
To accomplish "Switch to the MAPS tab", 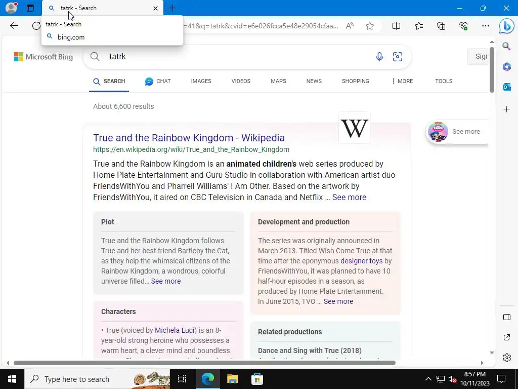I will point(278,82).
